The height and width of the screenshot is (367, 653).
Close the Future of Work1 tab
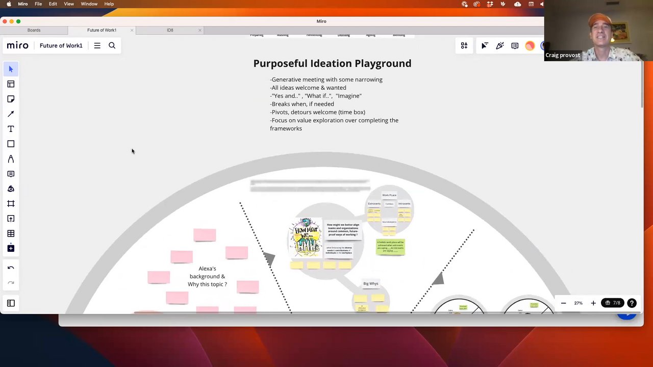click(x=132, y=30)
